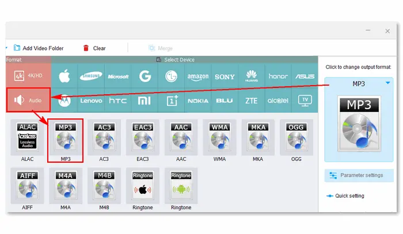Open the Motorola device presets
The image size is (403, 234).
coord(64,101)
